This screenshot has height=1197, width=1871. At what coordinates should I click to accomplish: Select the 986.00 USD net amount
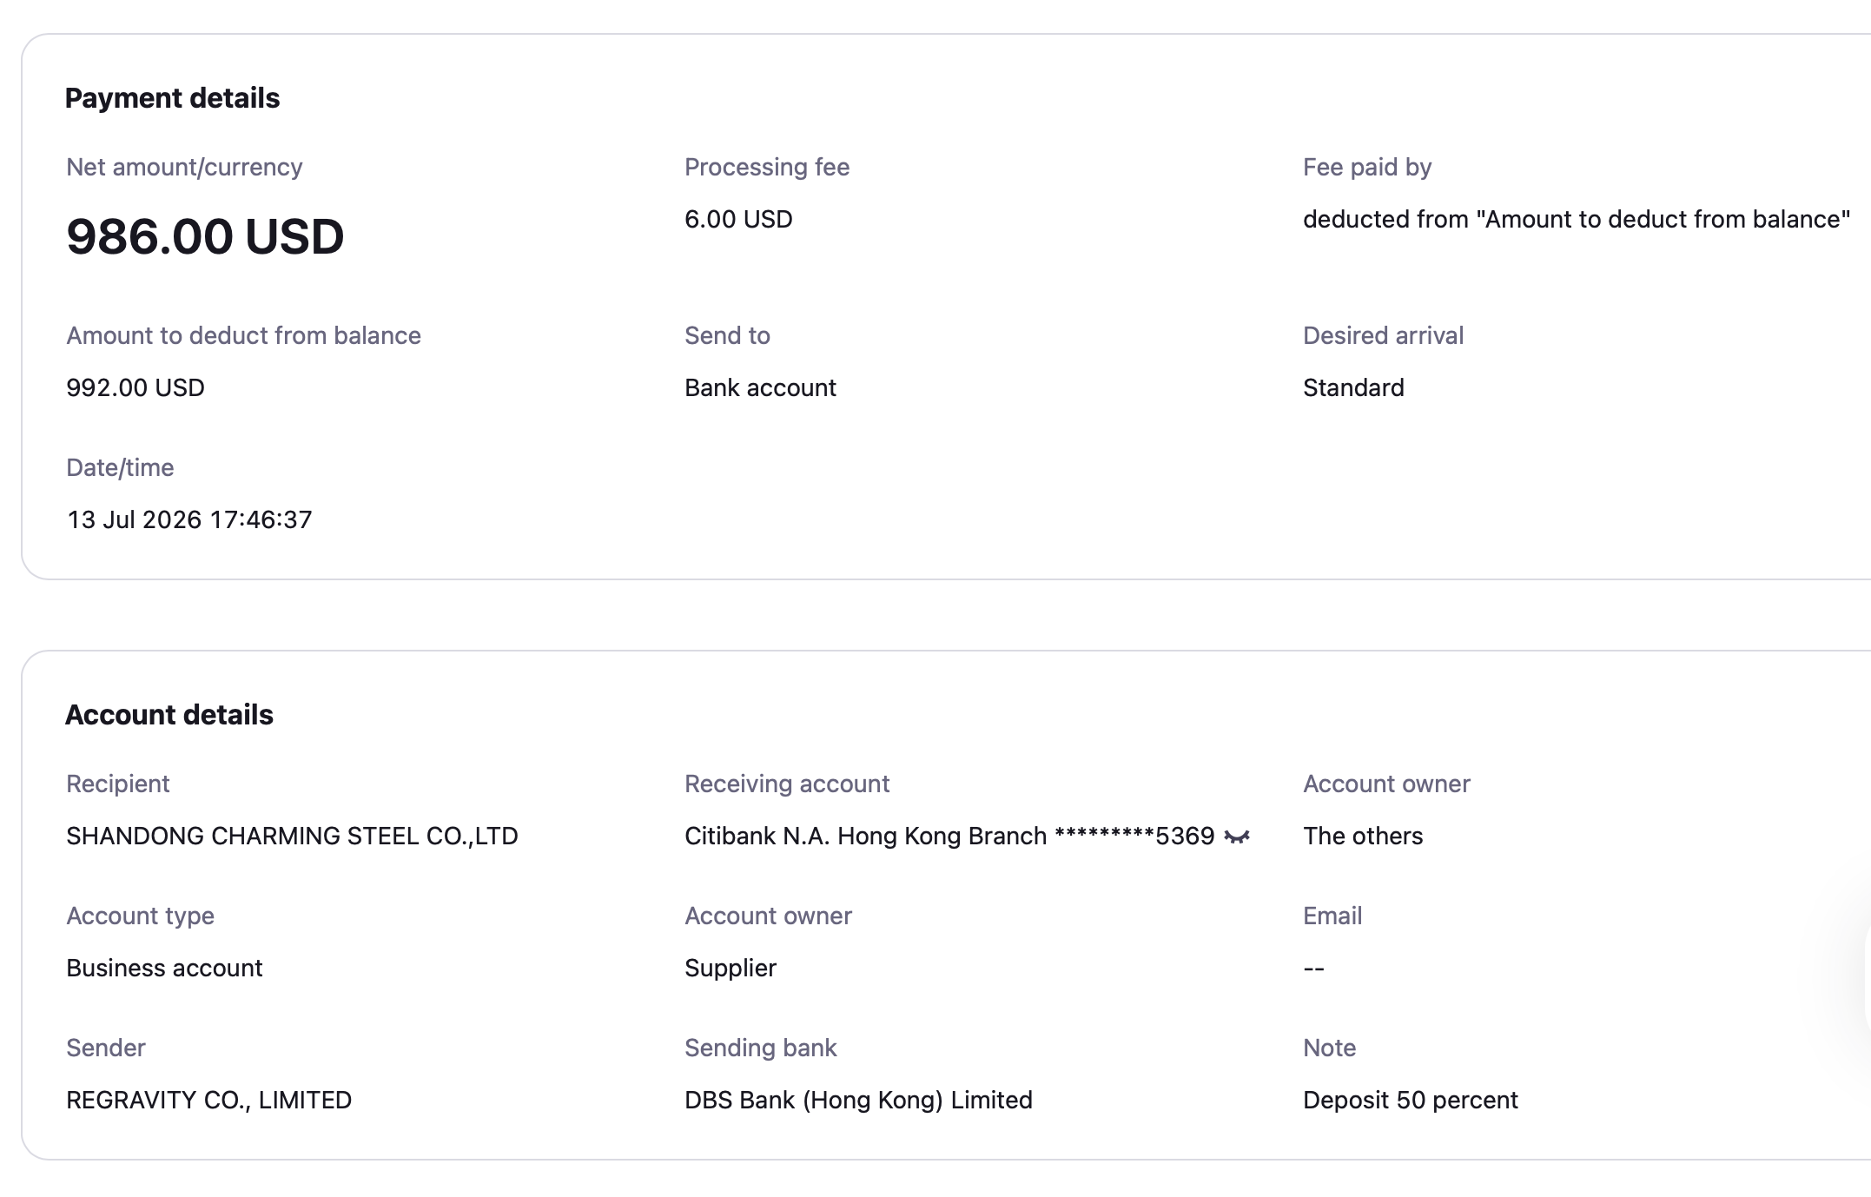click(x=205, y=236)
